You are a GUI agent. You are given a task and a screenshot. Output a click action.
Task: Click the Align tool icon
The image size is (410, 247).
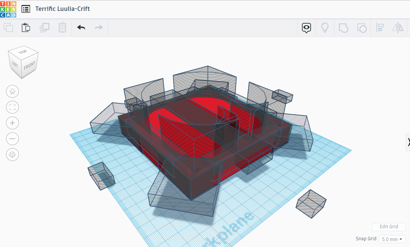pyautogui.click(x=380, y=28)
